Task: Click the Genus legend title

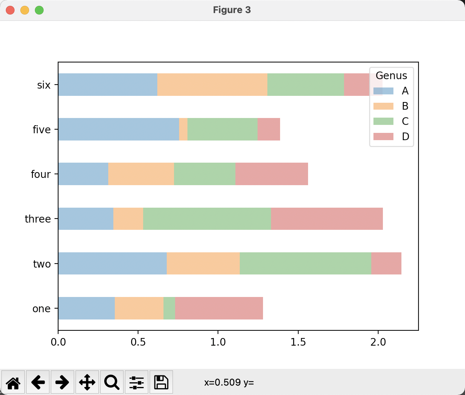Action: tap(391, 76)
